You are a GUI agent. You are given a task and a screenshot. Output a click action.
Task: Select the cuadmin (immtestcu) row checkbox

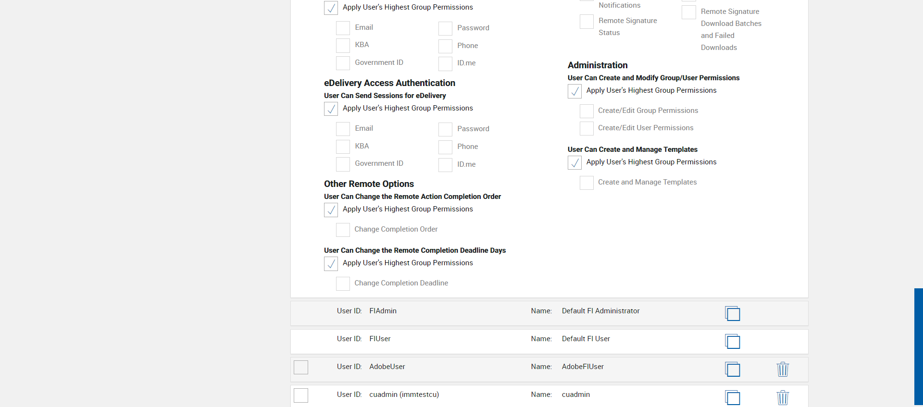click(x=301, y=395)
